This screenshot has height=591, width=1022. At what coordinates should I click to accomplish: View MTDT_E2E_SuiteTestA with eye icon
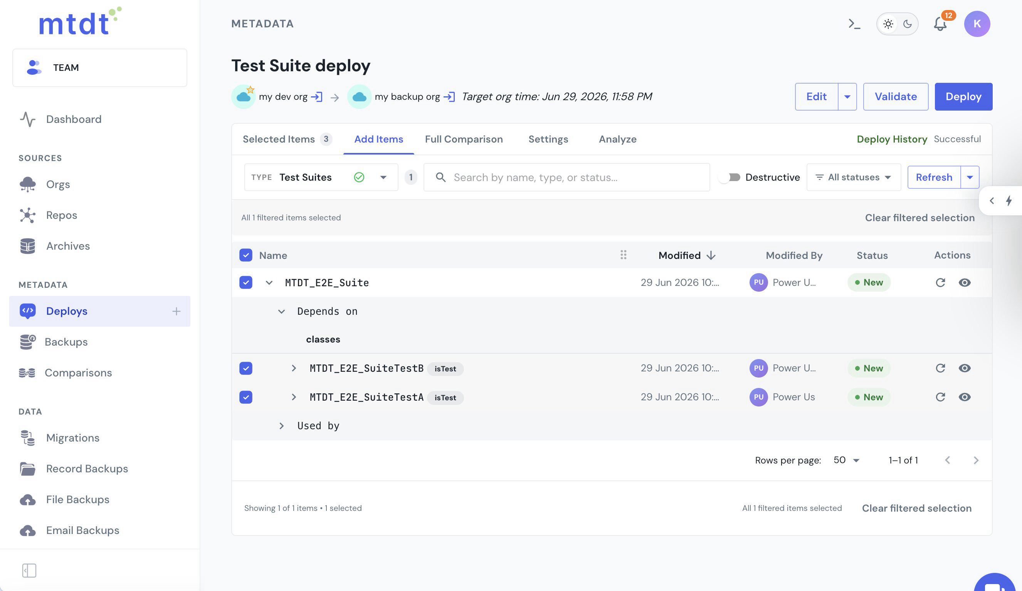click(x=965, y=397)
